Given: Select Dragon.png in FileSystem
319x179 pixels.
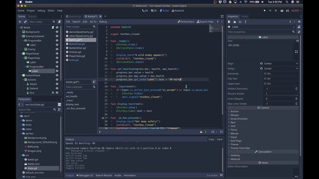Looking at the screenshot, I should pyautogui.click(x=34, y=151).
